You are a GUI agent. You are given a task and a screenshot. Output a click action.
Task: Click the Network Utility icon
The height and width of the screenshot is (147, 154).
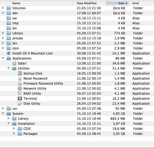click(20, 88)
